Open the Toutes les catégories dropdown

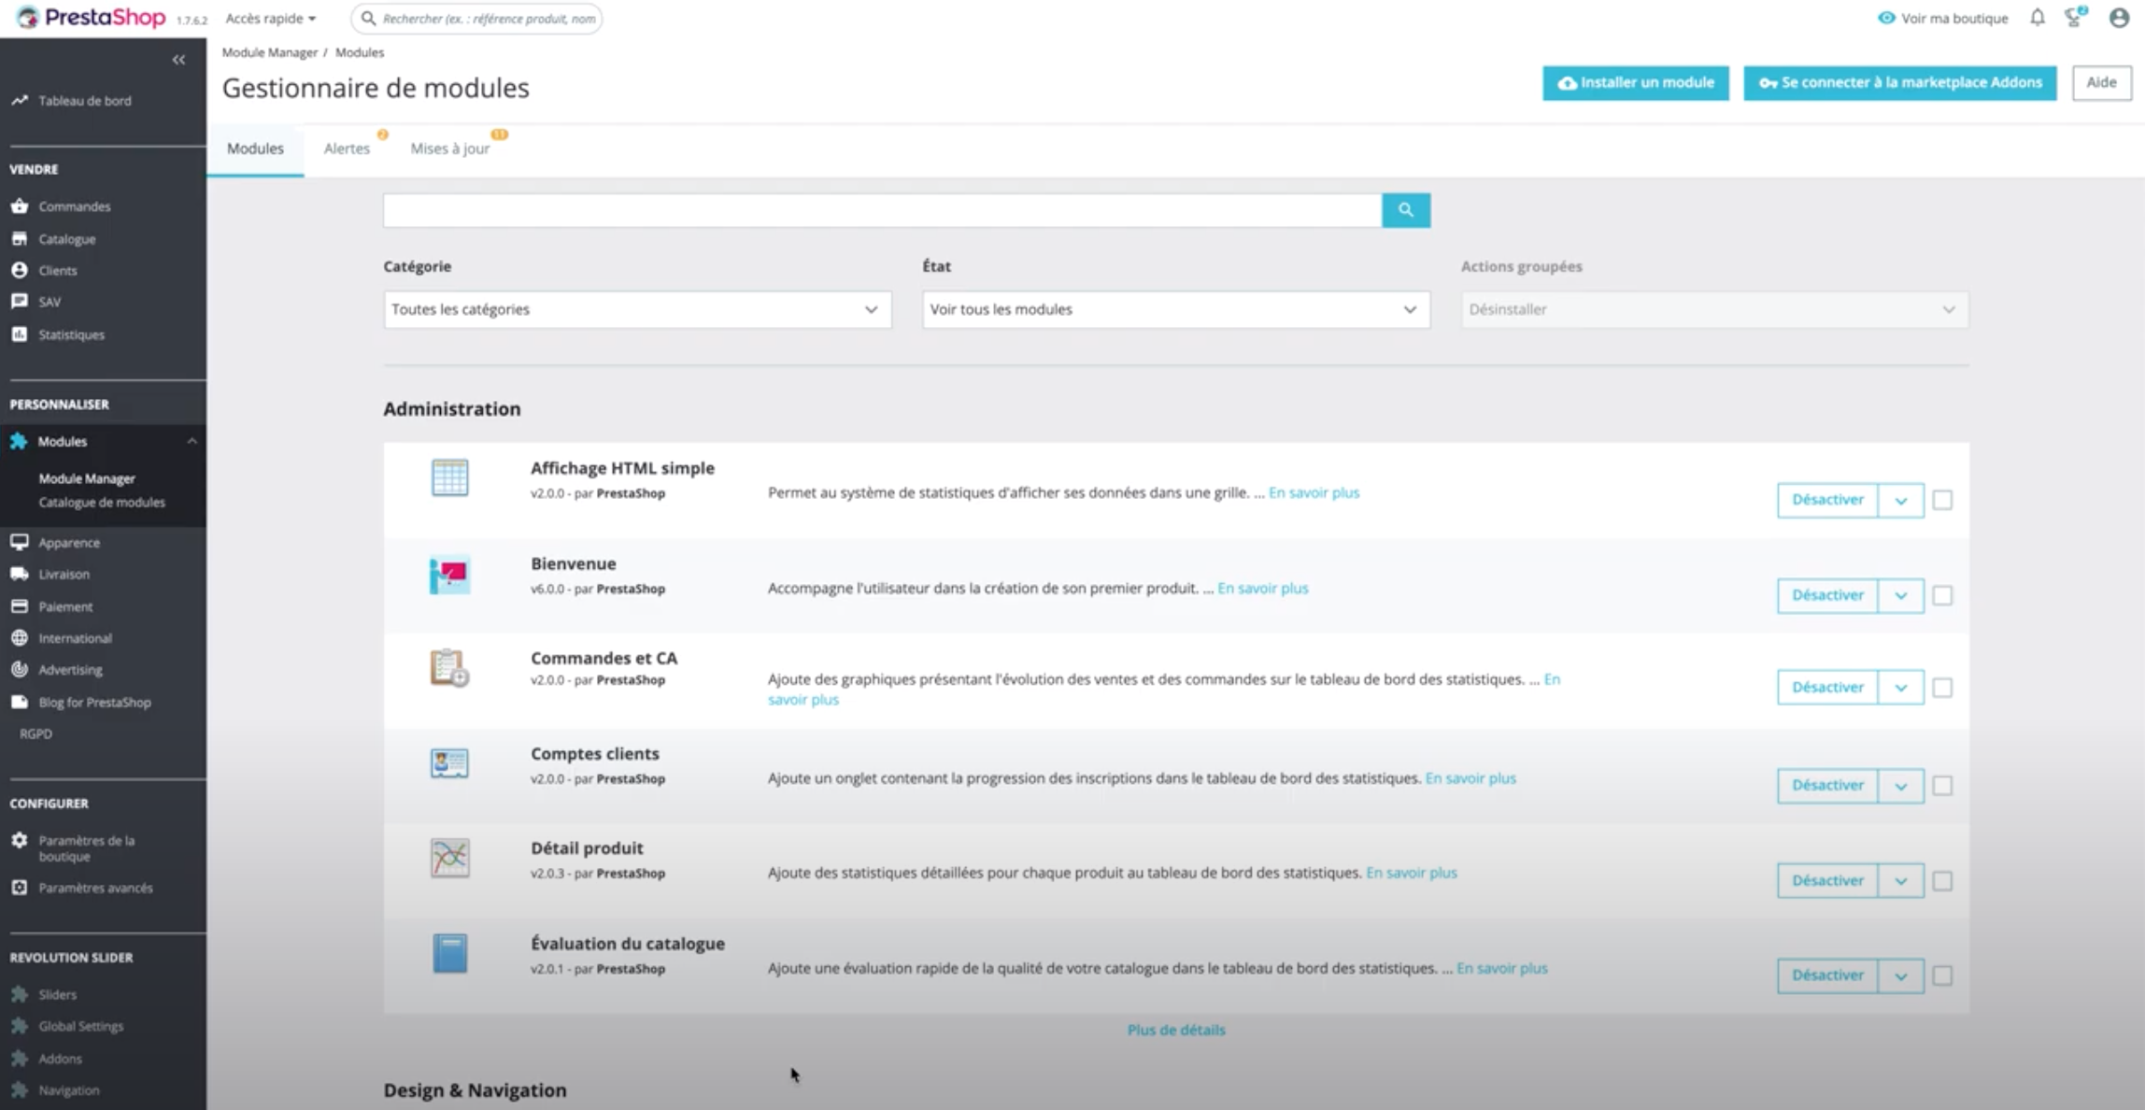pyautogui.click(x=636, y=309)
